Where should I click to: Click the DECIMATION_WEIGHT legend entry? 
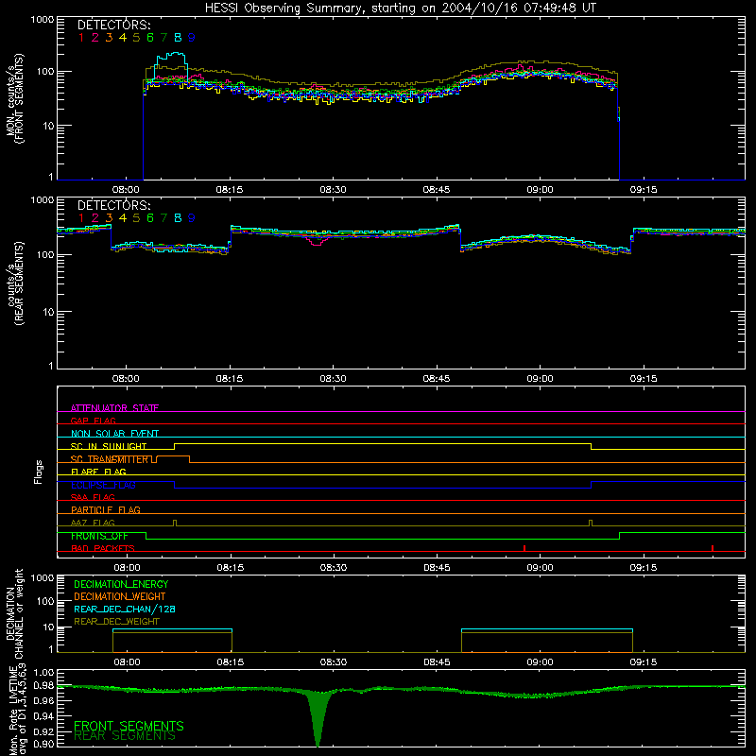pos(120,596)
